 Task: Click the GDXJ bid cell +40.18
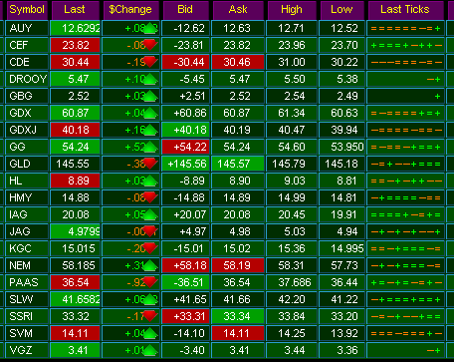(186, 130)
